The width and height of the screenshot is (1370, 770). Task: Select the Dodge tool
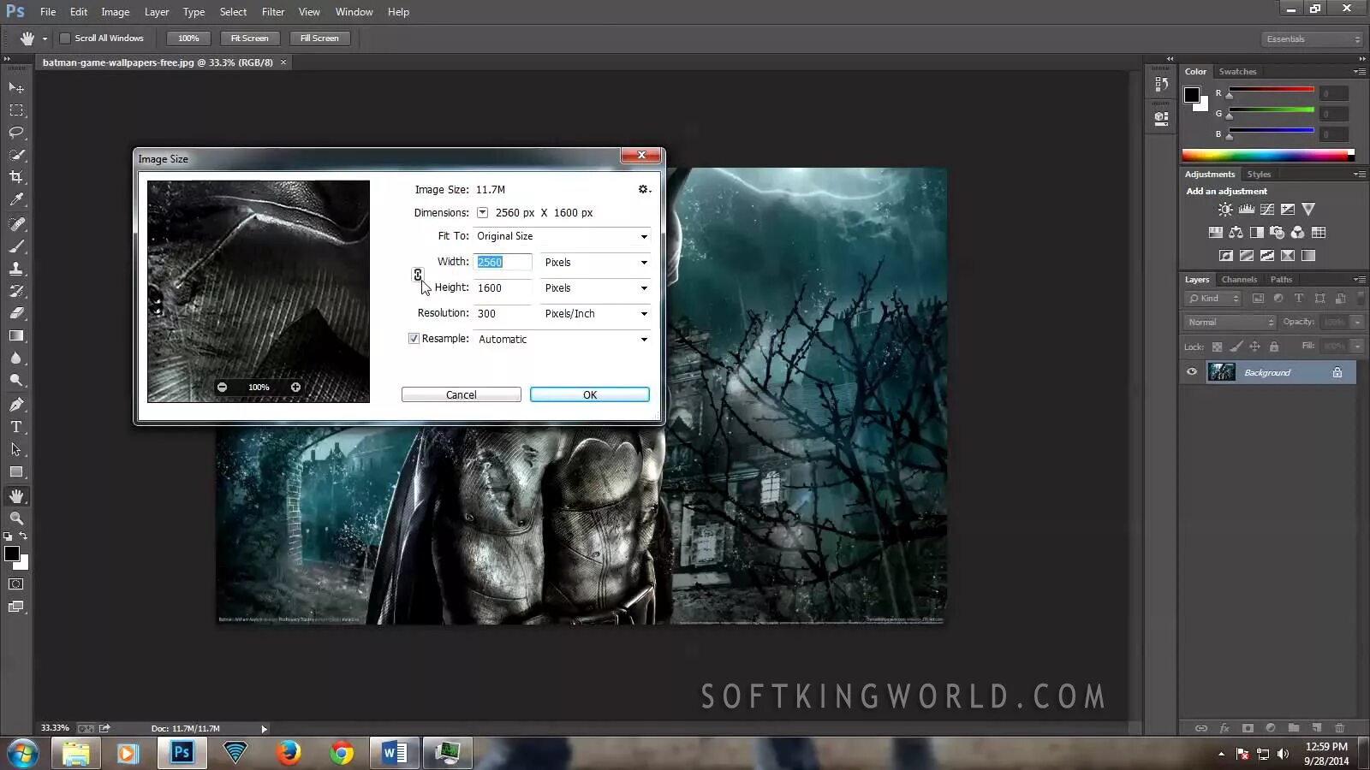click(16, 380)
